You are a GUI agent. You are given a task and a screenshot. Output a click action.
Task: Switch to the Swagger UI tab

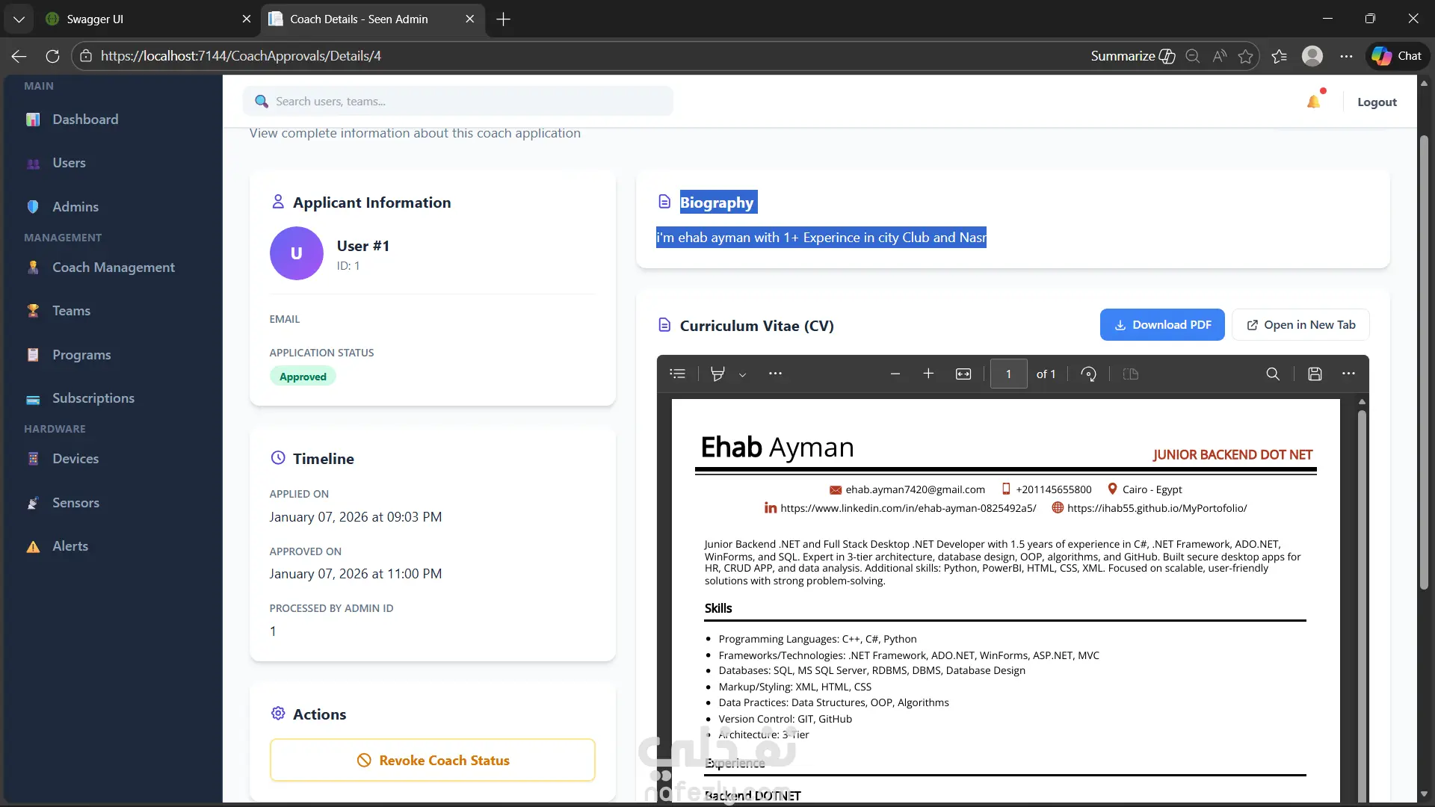point(142,19)
